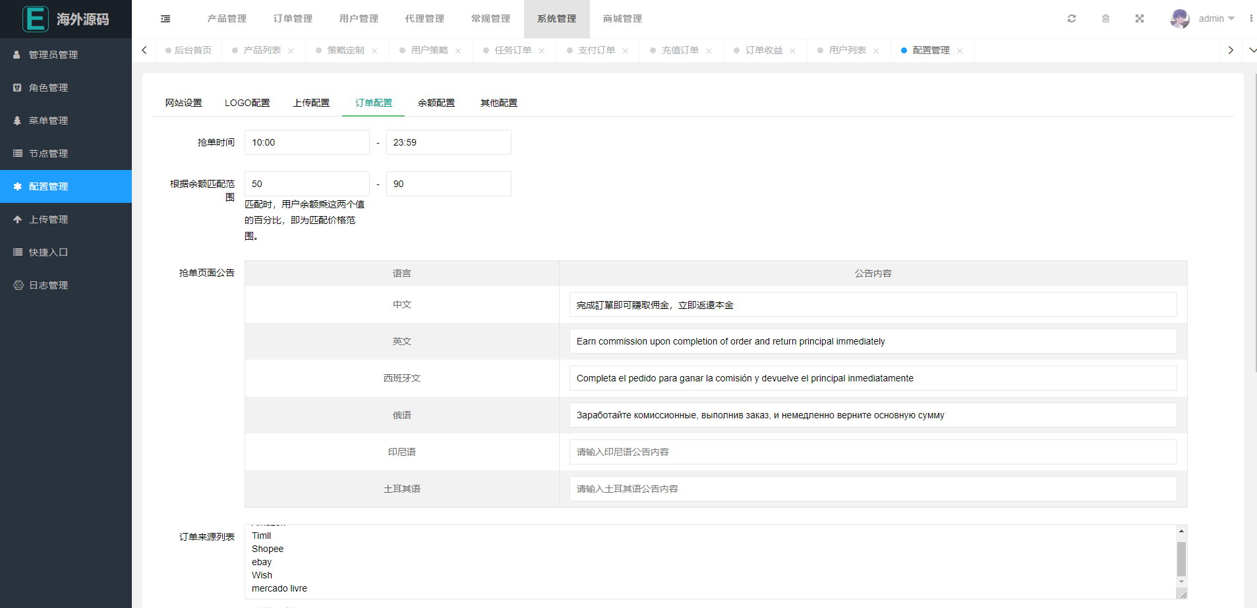Open the 代理管理 menu
The image size is (1257, 608).
[424, 18]
